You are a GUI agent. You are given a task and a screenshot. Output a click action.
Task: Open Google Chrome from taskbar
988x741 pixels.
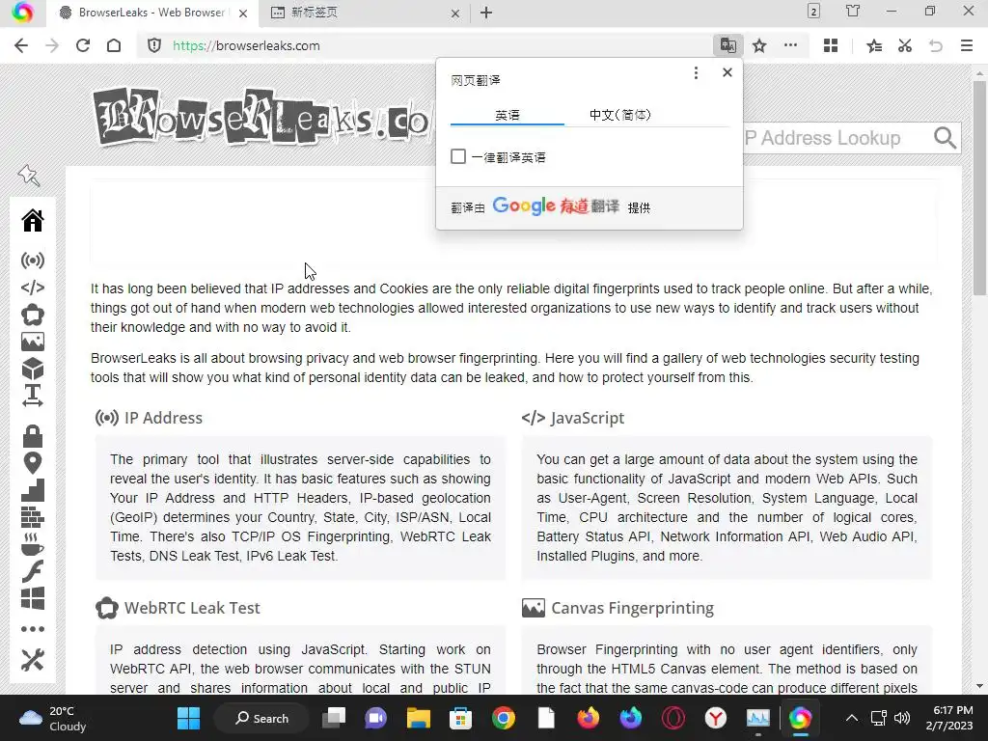pyautogui.click(x=503, y=718)
